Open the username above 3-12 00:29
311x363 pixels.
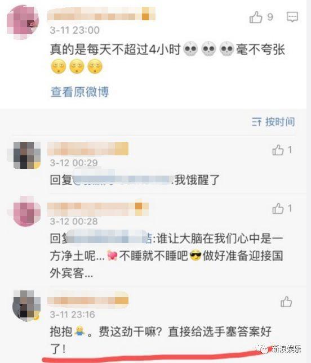coord(88,149)
